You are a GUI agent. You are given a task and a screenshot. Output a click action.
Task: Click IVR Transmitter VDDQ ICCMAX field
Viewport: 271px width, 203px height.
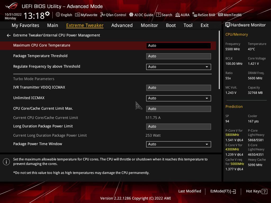click(x=179, y=88)
